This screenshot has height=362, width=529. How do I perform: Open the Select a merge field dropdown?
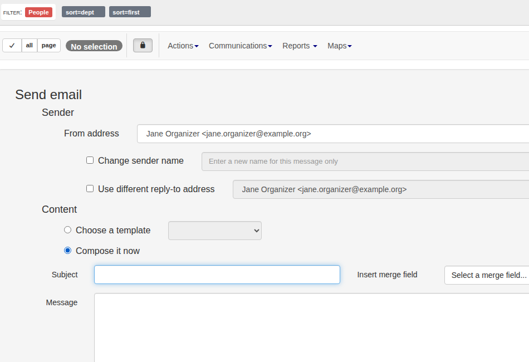coord(486,275)
